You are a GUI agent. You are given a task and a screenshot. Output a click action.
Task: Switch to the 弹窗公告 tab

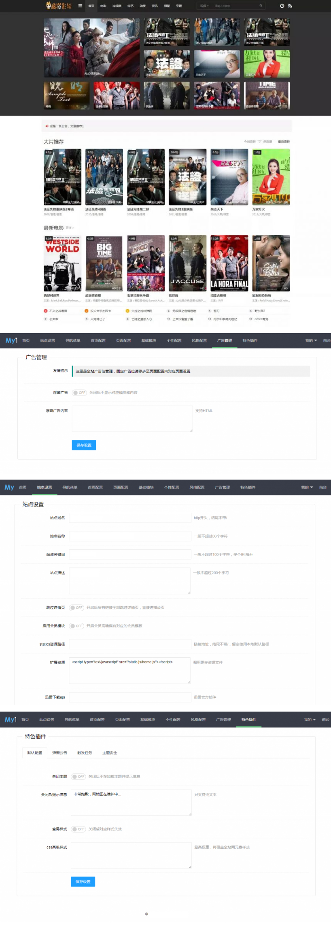59,753
